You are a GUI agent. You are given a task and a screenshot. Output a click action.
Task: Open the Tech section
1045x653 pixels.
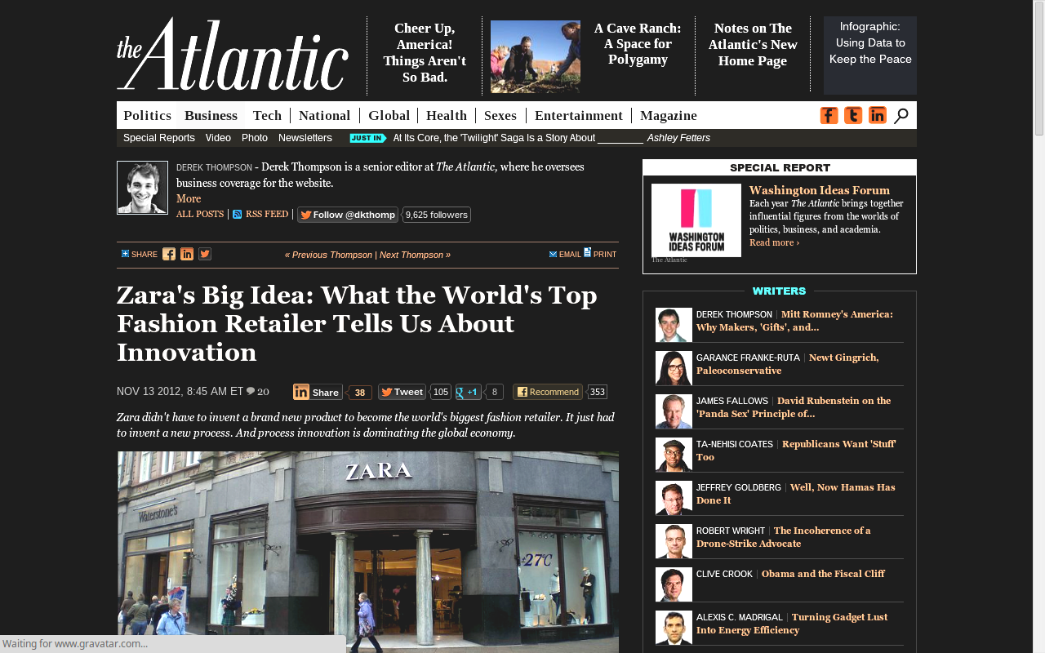click(267, 115)
